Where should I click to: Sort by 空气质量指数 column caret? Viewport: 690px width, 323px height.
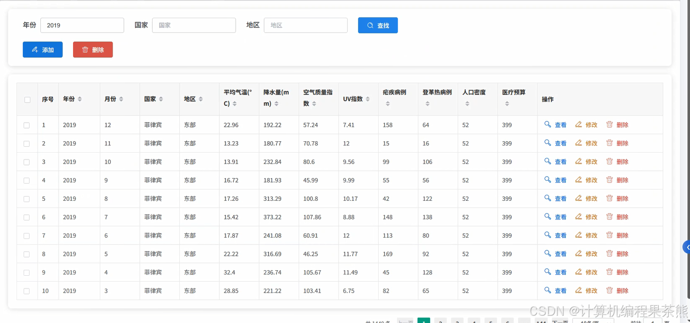[314, 104]
